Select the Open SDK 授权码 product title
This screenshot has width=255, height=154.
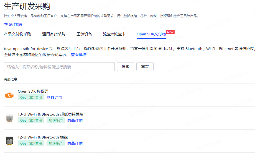tap(33, 91)
